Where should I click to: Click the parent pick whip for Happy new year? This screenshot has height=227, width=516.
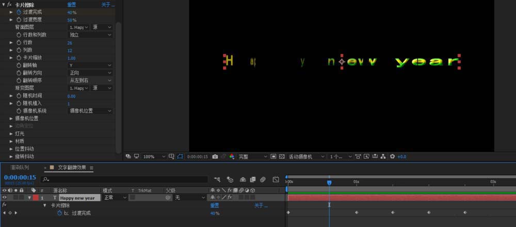[x=168, y=198]
